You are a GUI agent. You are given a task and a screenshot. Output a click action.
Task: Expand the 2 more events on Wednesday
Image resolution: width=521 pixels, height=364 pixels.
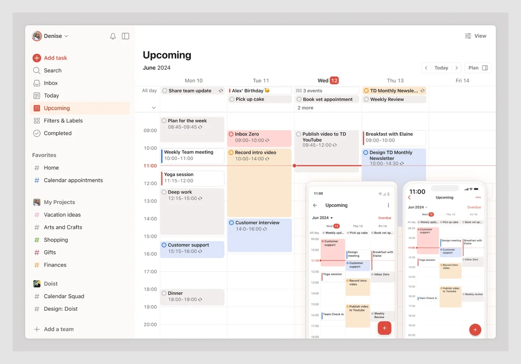[x=305, y=107]
